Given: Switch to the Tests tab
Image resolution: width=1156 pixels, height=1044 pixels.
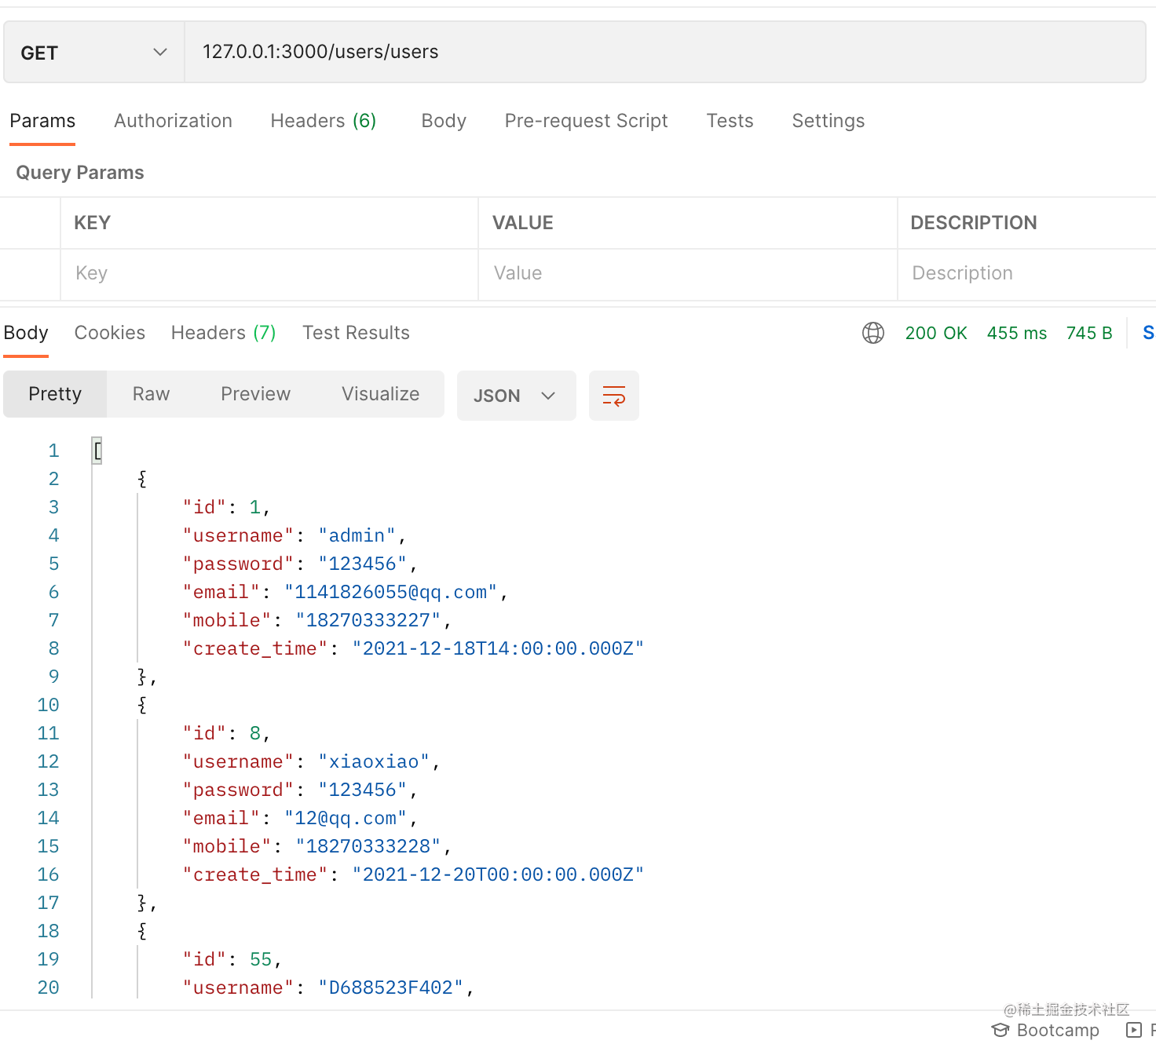Looking at the screenshot, I should tap(730, 121).
